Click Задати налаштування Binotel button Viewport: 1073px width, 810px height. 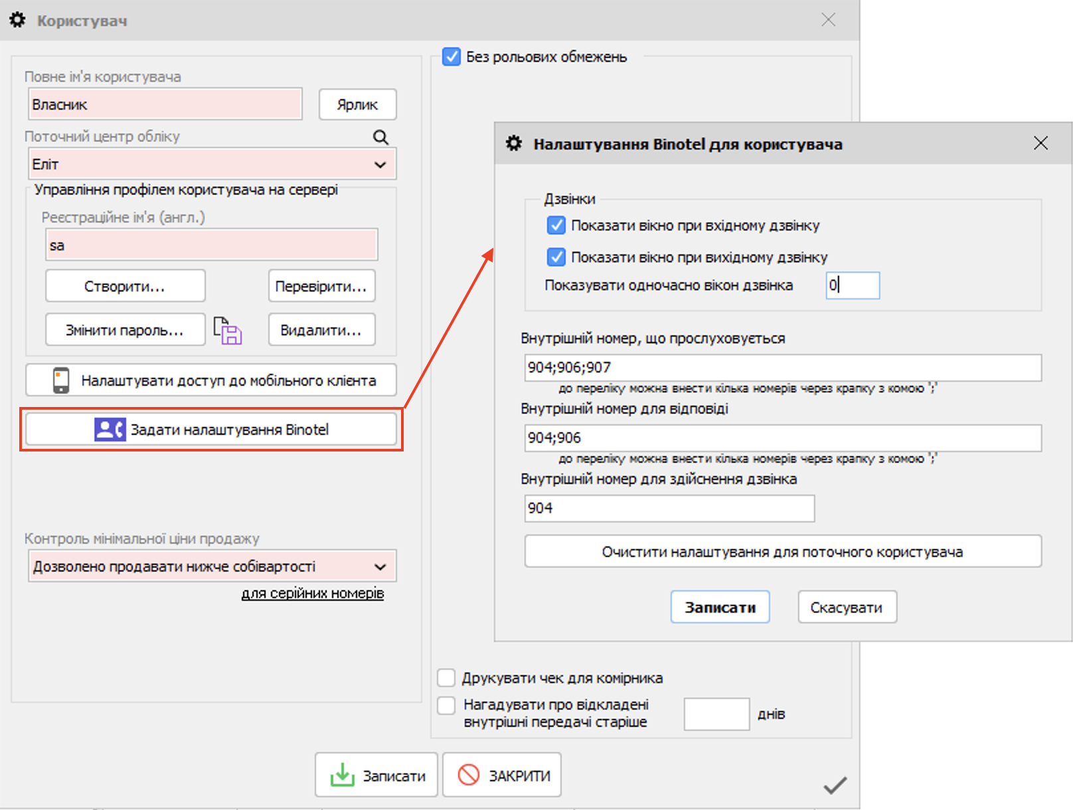point(211,430)
